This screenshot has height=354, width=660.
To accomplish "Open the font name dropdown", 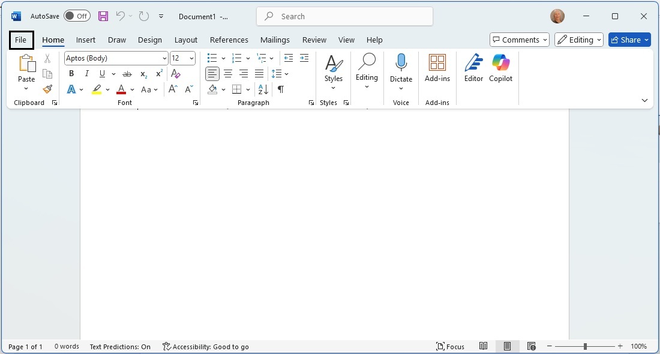I will pyautogui.click(x=164, y=58).
